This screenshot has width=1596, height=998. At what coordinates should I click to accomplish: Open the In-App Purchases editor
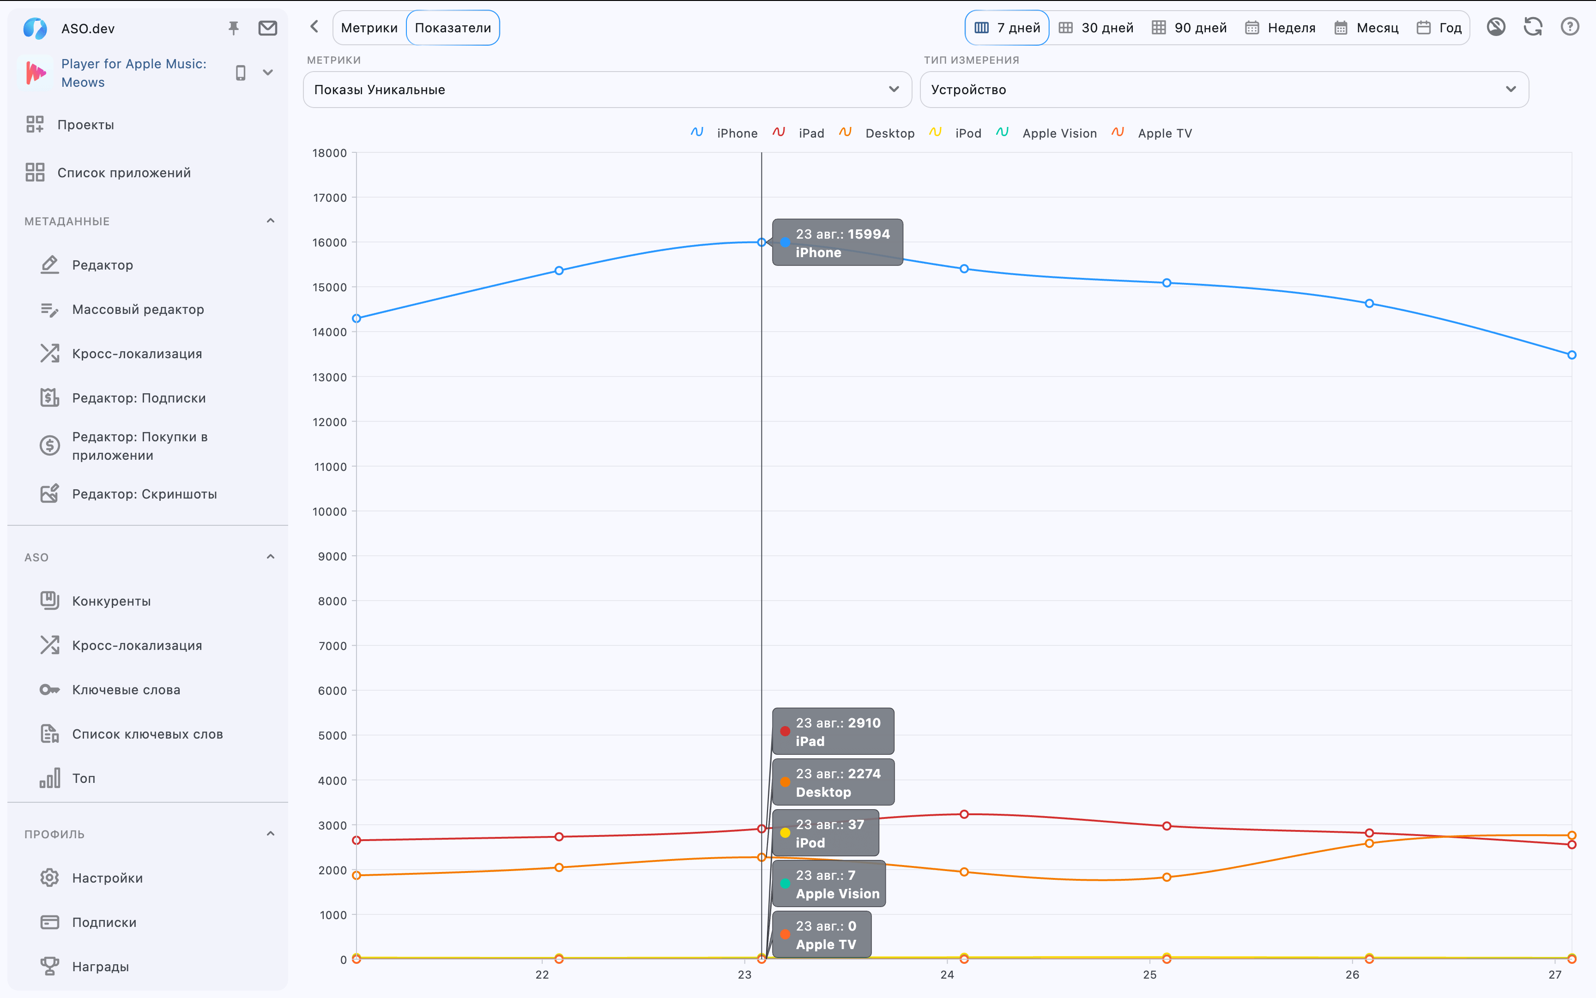coord(138,446)
